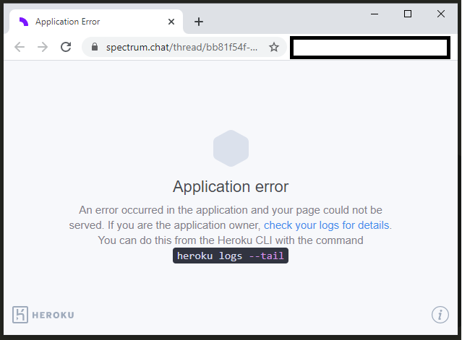This screenshot has height=340, width=462.
Task: Open the check your logs for details link
Action: tap(327, 225)
